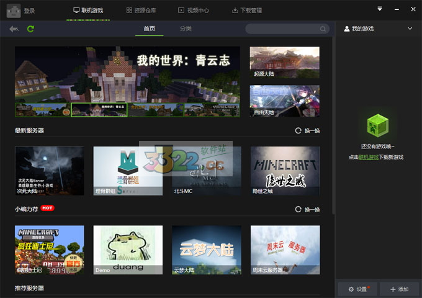422x298 pixels.
Task: Open the 云梦大陆 server card
Action: click(x=207, y=250)
